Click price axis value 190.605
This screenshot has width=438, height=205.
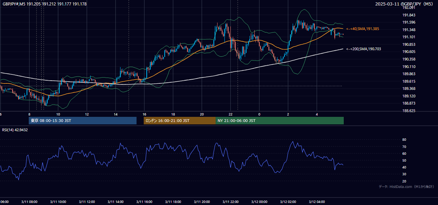(409, 52)
